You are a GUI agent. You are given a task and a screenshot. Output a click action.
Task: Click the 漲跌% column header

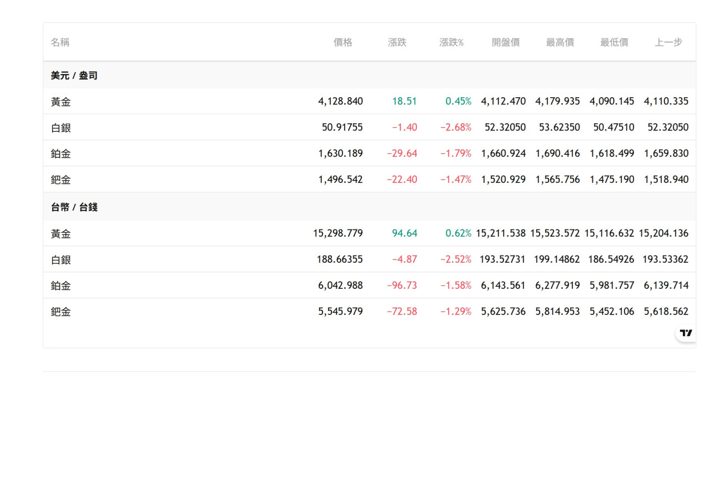(451, 42)
